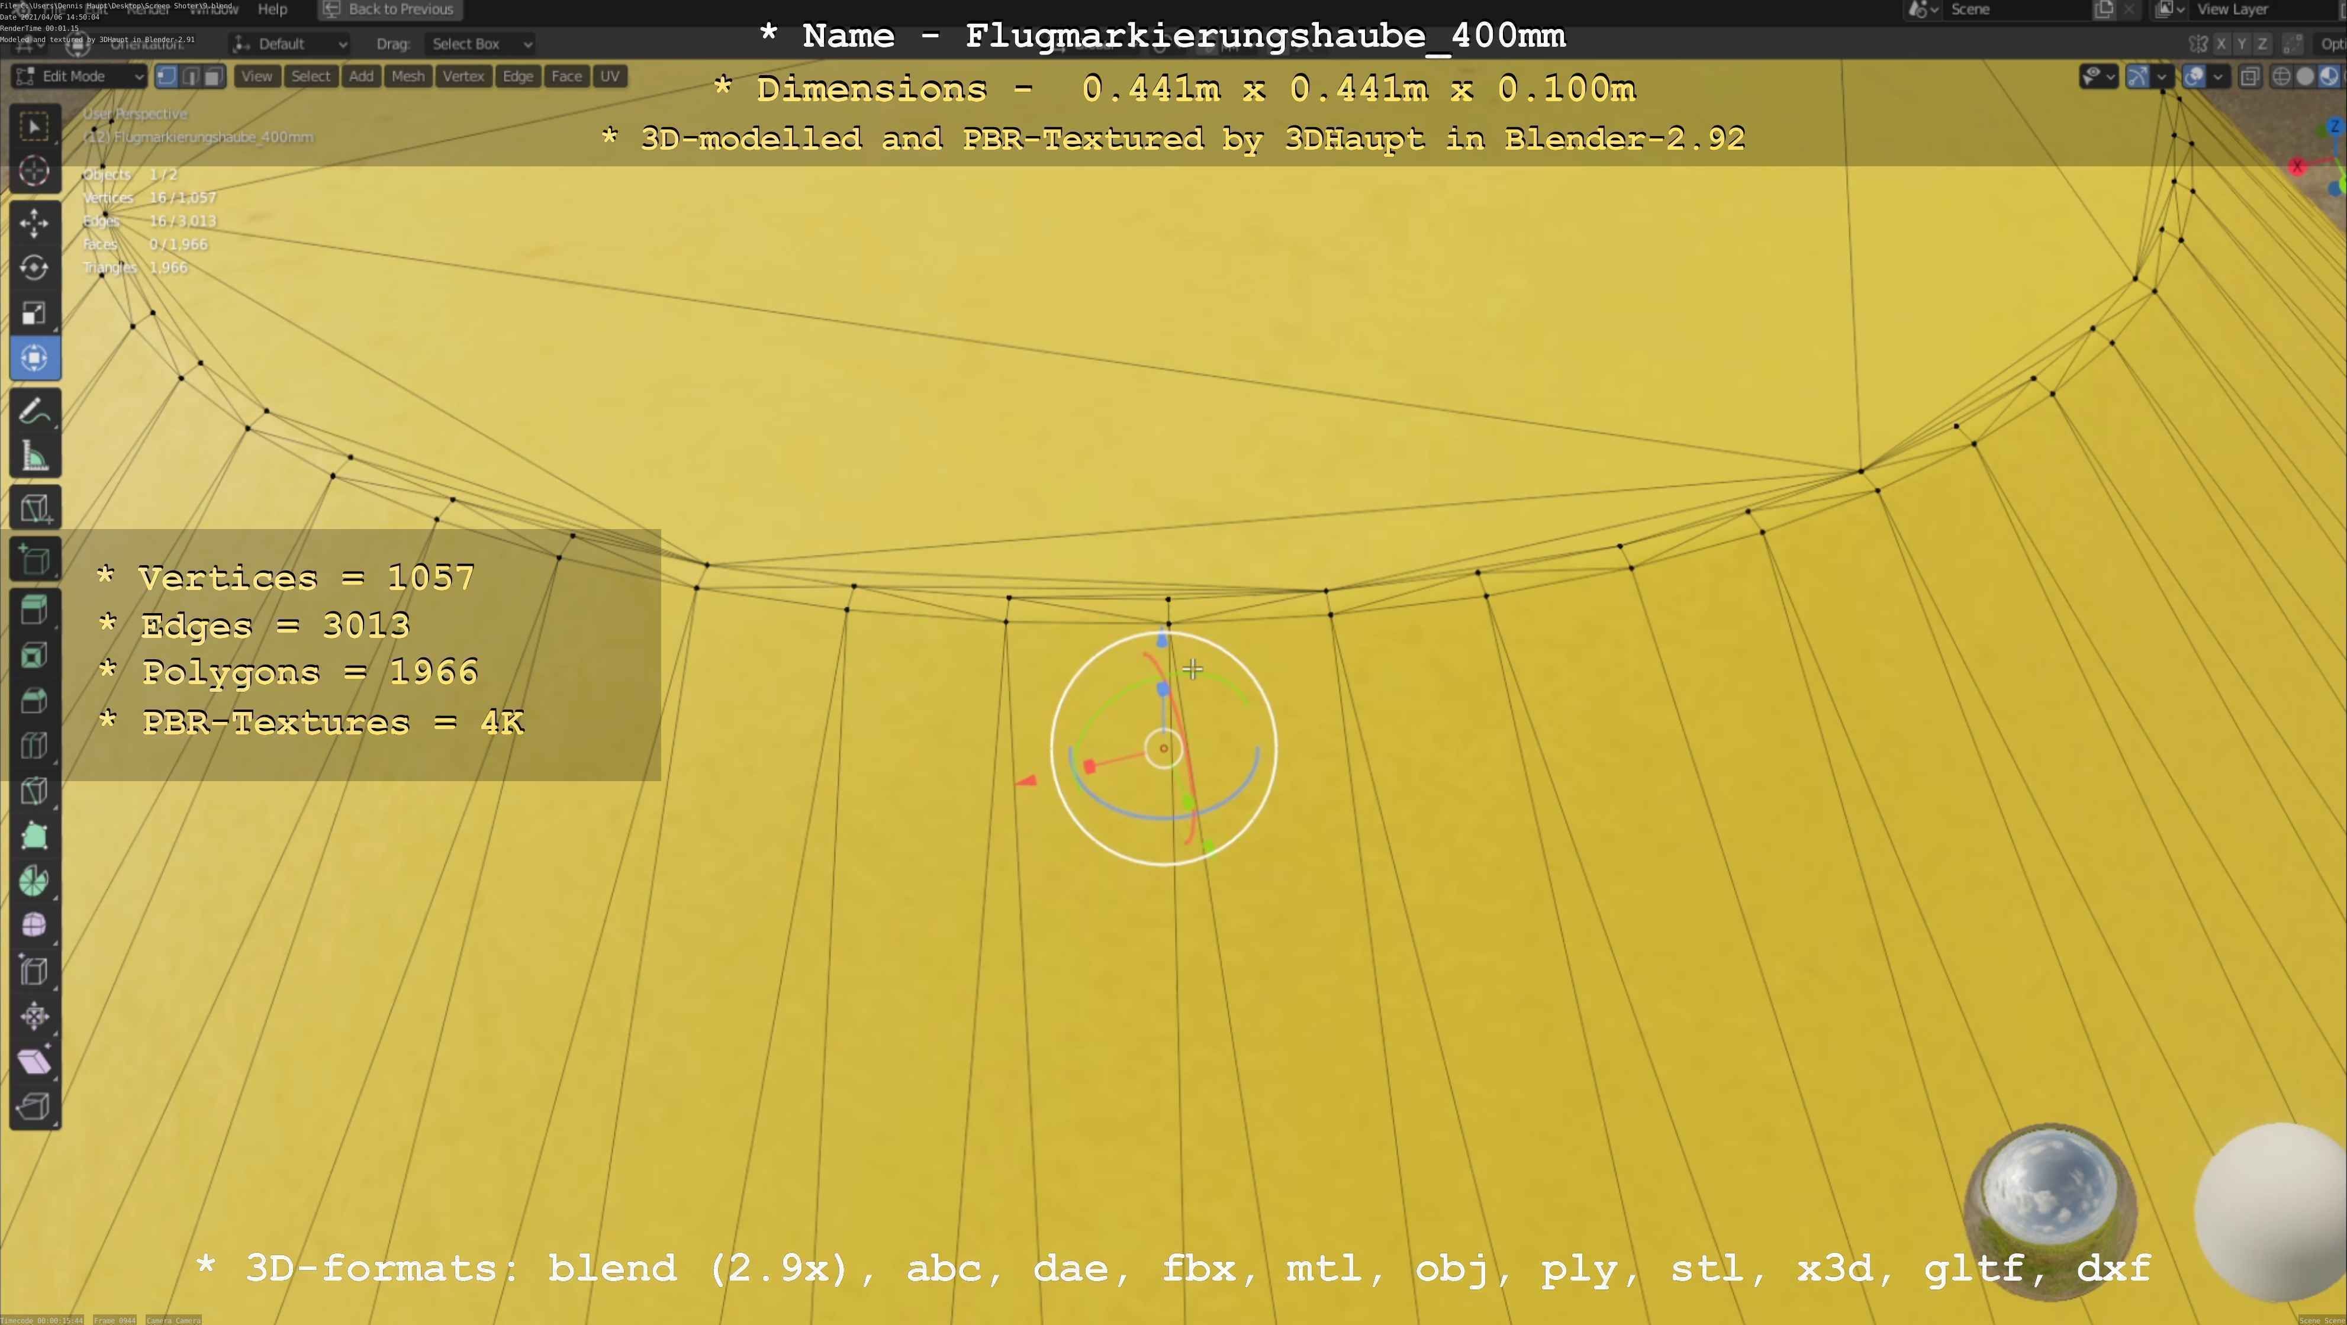Switch to edge select mode

pos(189,76)
